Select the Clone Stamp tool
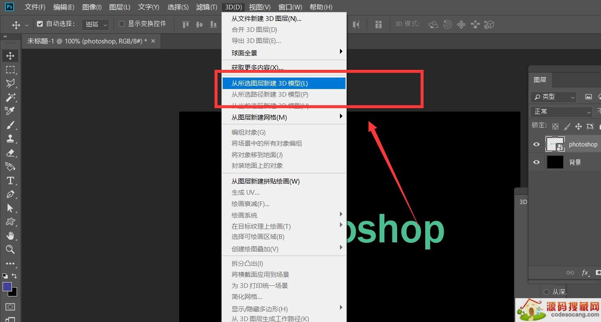Viewport: 601px width, 322px height. 10,138
